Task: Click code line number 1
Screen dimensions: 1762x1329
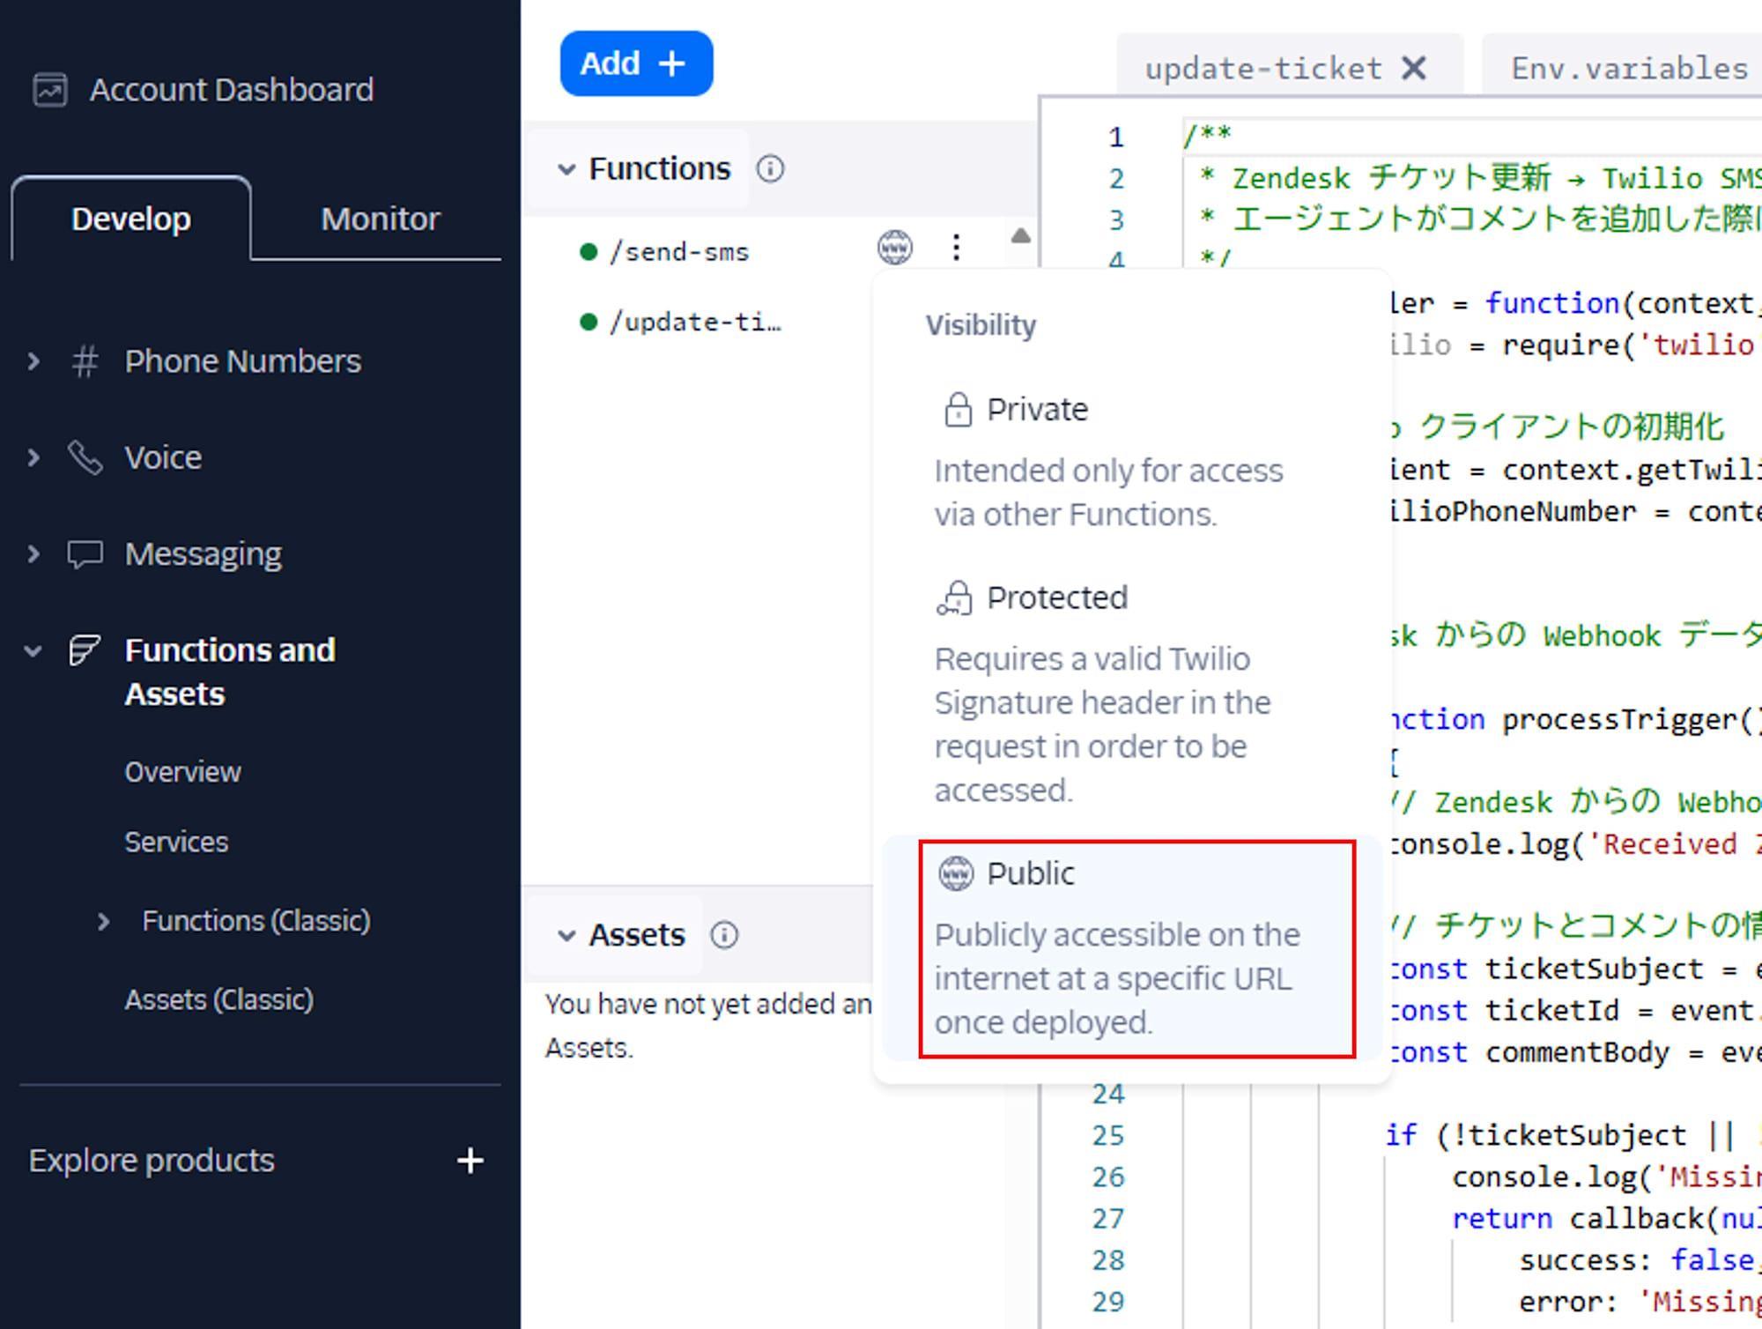Action: [x=1115, y=137]
